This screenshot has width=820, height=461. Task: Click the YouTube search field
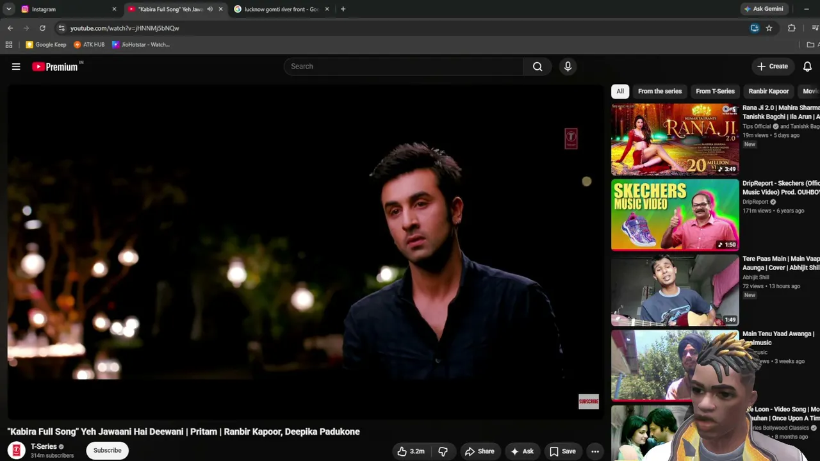coord(404,67)
